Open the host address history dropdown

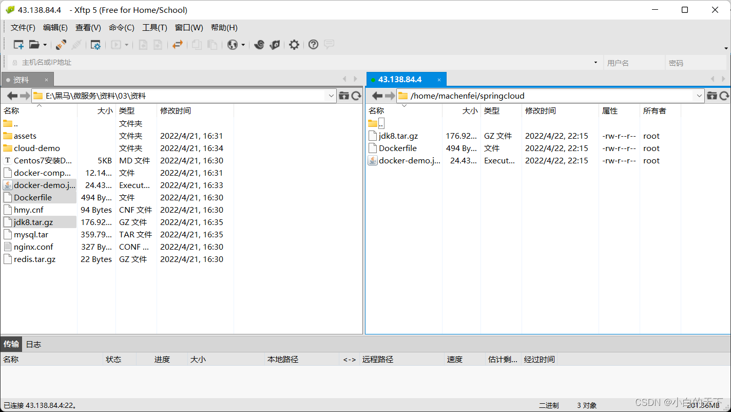coord(595,63)
